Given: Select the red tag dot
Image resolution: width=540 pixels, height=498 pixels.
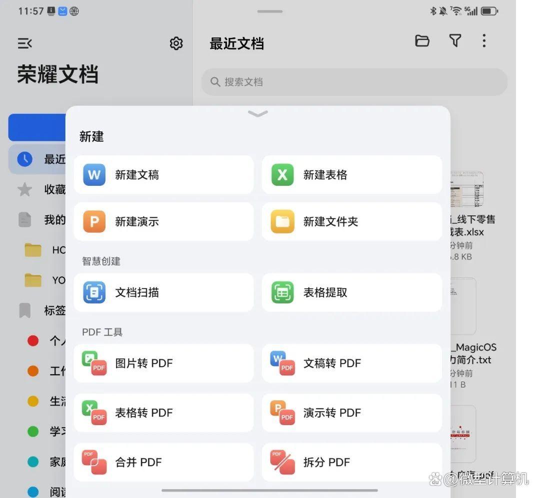Looking at the screenshot, I should coord(33,341).
